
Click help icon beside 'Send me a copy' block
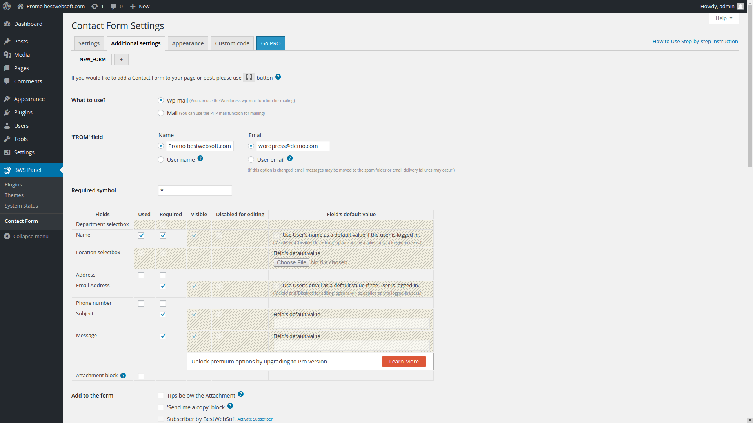(230, 406)
